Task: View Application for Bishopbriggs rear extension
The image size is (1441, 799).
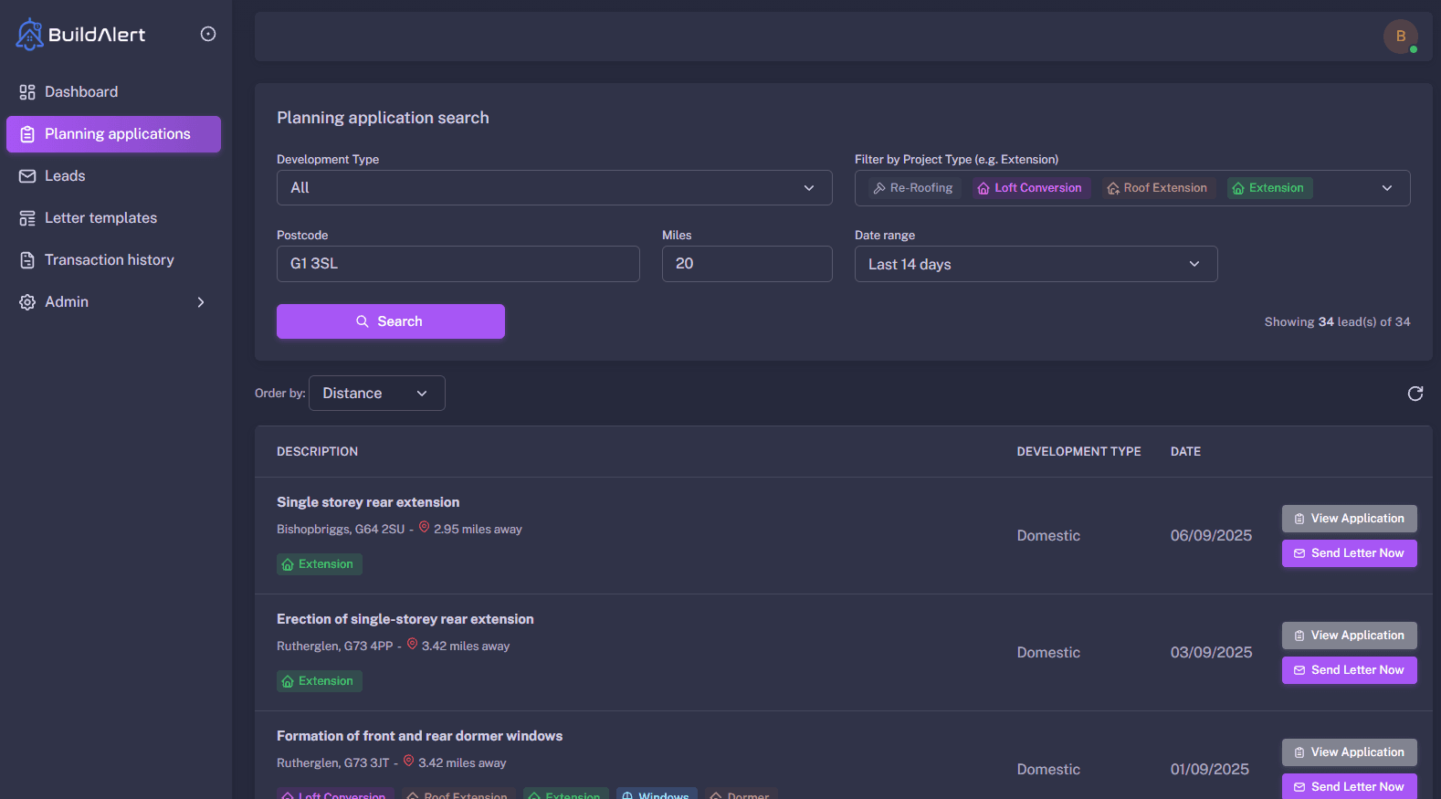Action: click(x=1349, y=519)
